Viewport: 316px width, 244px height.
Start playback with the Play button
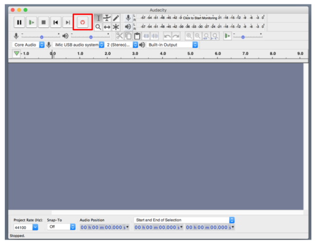pyautogui.click(x=32, y=22)
